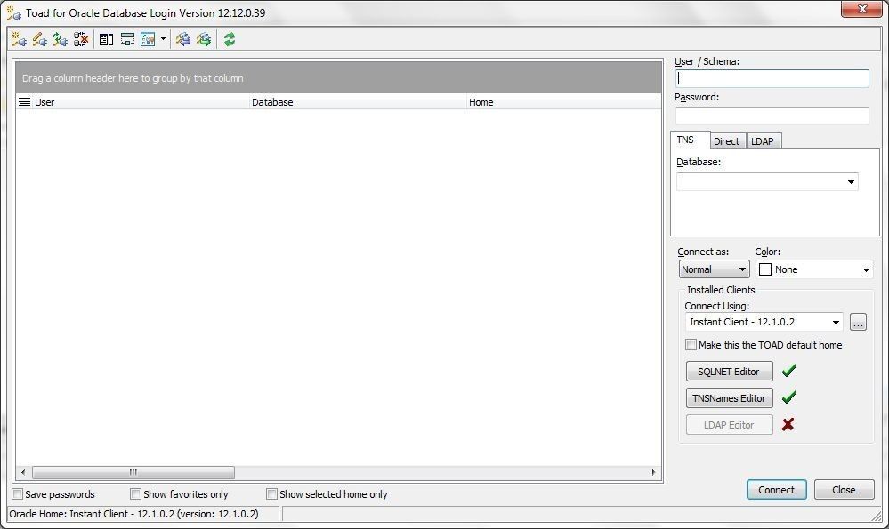This screenshot has width=889, height=529.
Task: Click the ellipsis browse button beside Connect Using
Action: (858, 322)
